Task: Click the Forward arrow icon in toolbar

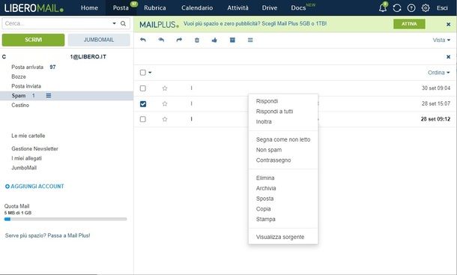Action: [179, 40]
